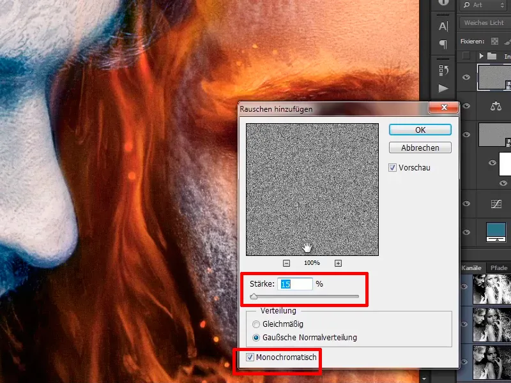Click the noise preview area in dialog
Image resolution: width=511 pixels, height=383 pixels.
click(x=312, y=190)
